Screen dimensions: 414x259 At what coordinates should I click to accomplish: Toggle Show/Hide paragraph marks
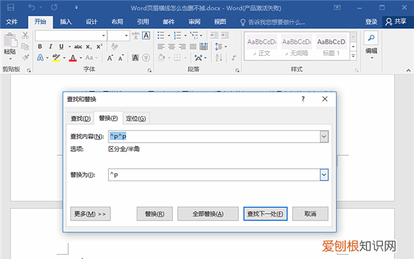tap(234, 57)
